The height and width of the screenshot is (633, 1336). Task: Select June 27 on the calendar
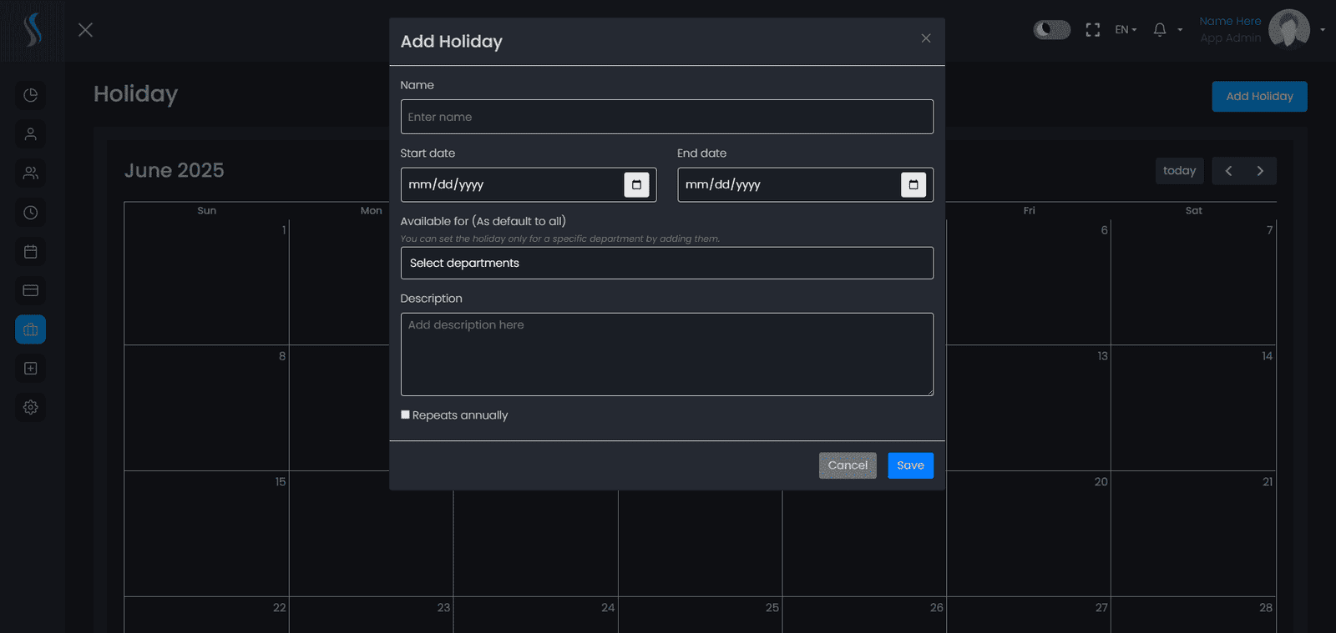pyautogui.click(x=1029, y=615)
